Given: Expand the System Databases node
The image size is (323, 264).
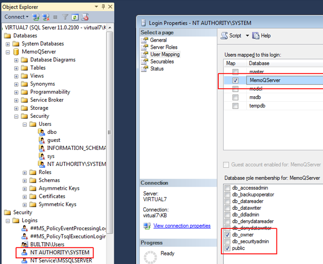Looking at the screenshot, I should coord(8,44).
